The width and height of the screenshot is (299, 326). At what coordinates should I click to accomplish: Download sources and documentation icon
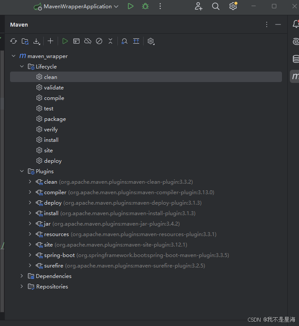[x=37, y=41]
